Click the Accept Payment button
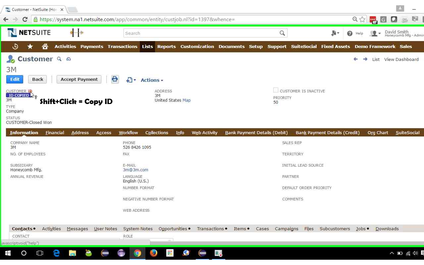 tap(79, 79)
